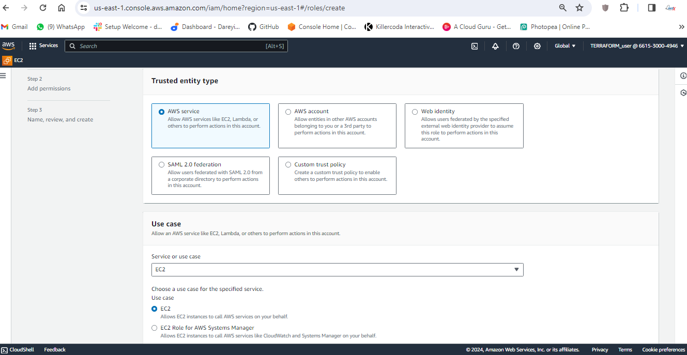Click the AWS logo home icon
The height and width of the screenshot is (355, 687).
[8, 45]
